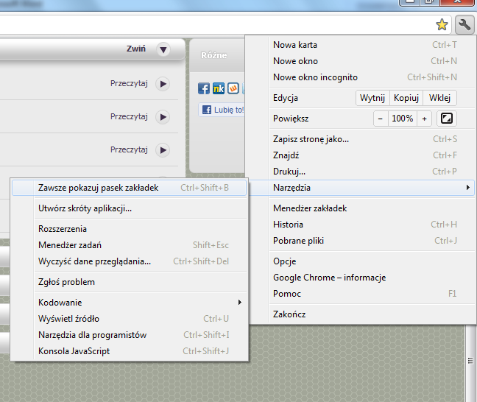Toggle fullscreen mode icon next to zoom
Screen dimensions: 477x402
(x=447, y=119)
